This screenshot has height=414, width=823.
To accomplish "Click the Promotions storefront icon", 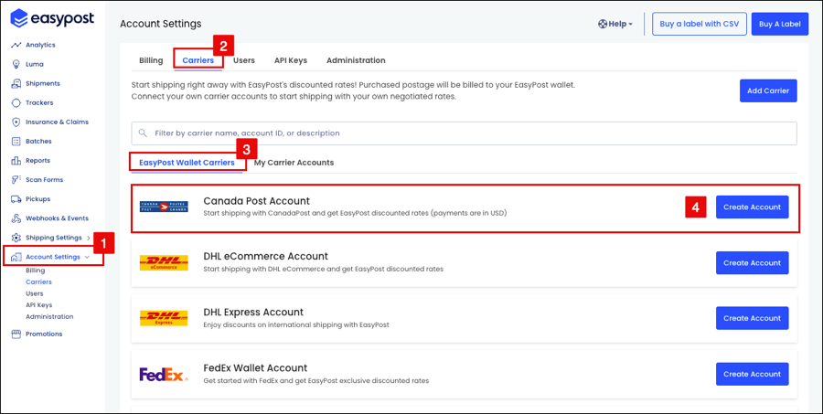I will click(16, 334).
